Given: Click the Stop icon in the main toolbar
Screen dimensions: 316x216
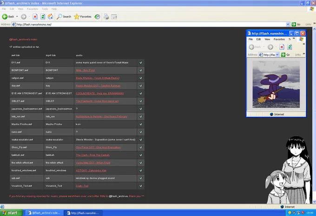Looking at the screenshot, I should tap(35, 17).
